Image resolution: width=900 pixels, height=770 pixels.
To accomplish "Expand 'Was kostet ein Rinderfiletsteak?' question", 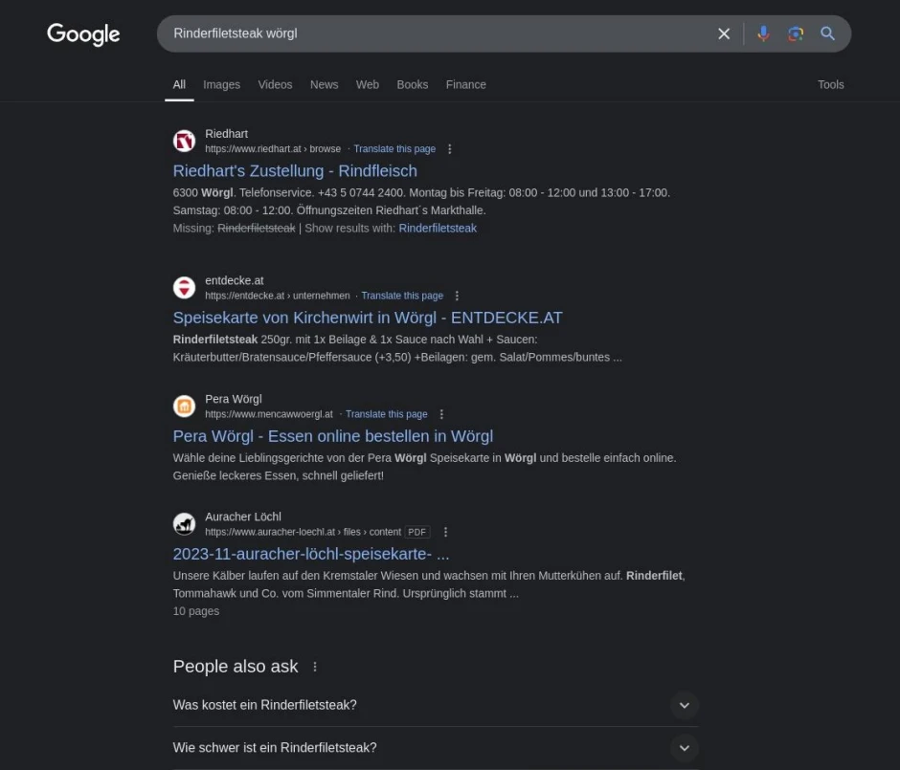I will click(x=436, y=705).
